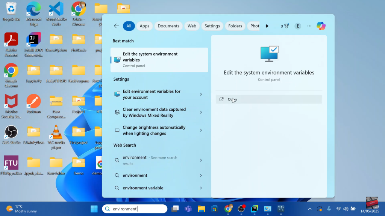Click the battery tray icon
Viewport: 385px width, 216px height.
353,209
